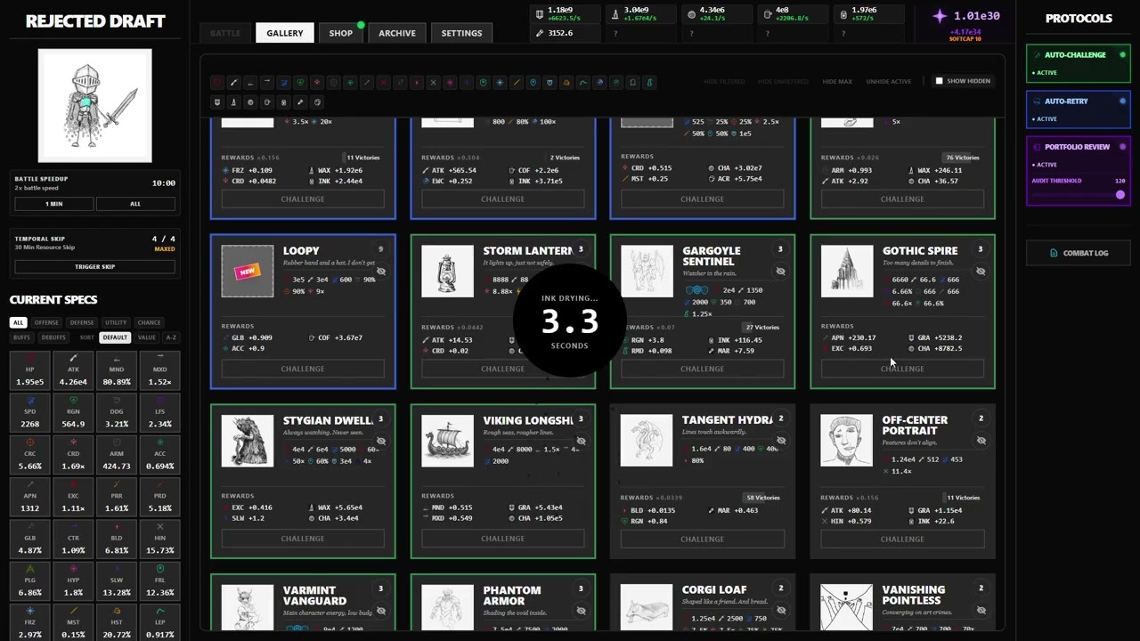Click the ATK stat tile
1140x641 pixels.
coord(73,371)
